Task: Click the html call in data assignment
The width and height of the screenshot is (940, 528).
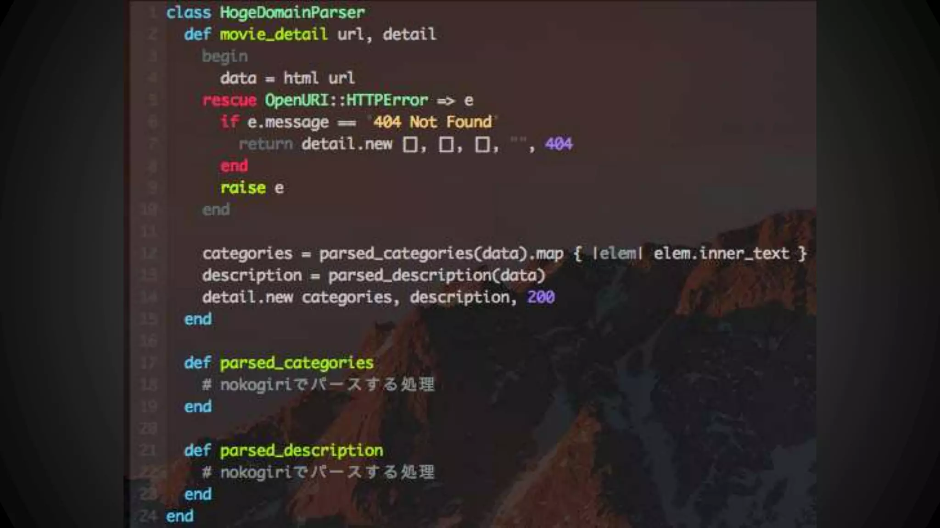Action: [x=301, y=78]
